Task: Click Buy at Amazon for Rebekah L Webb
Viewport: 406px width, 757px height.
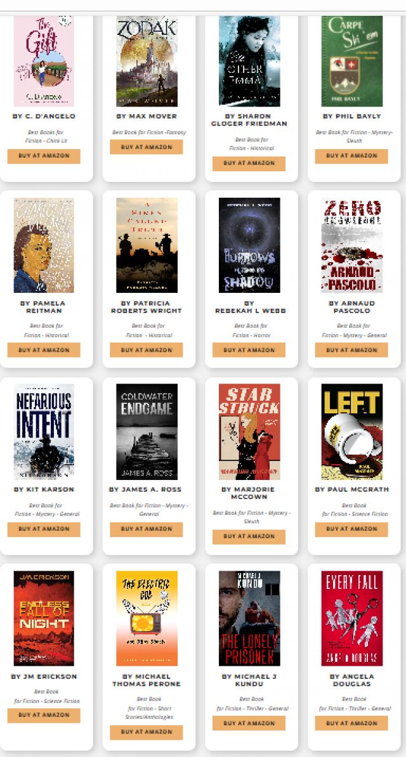Action: click(249, 349)
